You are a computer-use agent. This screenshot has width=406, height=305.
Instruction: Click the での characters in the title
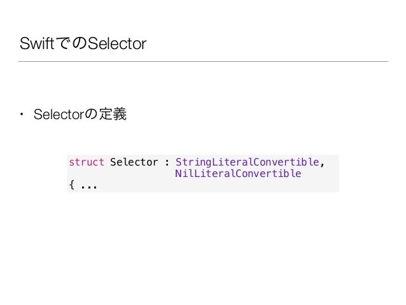pos(71,43)
